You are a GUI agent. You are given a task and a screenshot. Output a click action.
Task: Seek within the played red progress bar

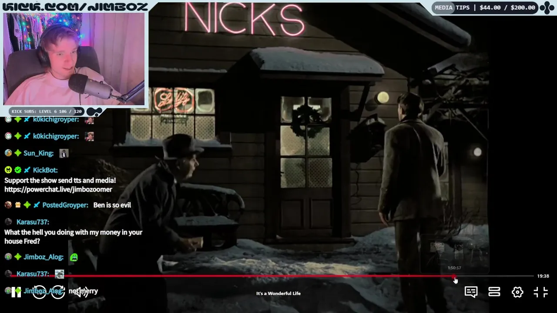click(232, 276)
